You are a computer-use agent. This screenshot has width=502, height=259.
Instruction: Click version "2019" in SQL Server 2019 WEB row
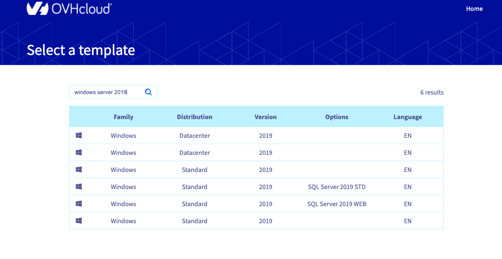click(x=266, y=204)
